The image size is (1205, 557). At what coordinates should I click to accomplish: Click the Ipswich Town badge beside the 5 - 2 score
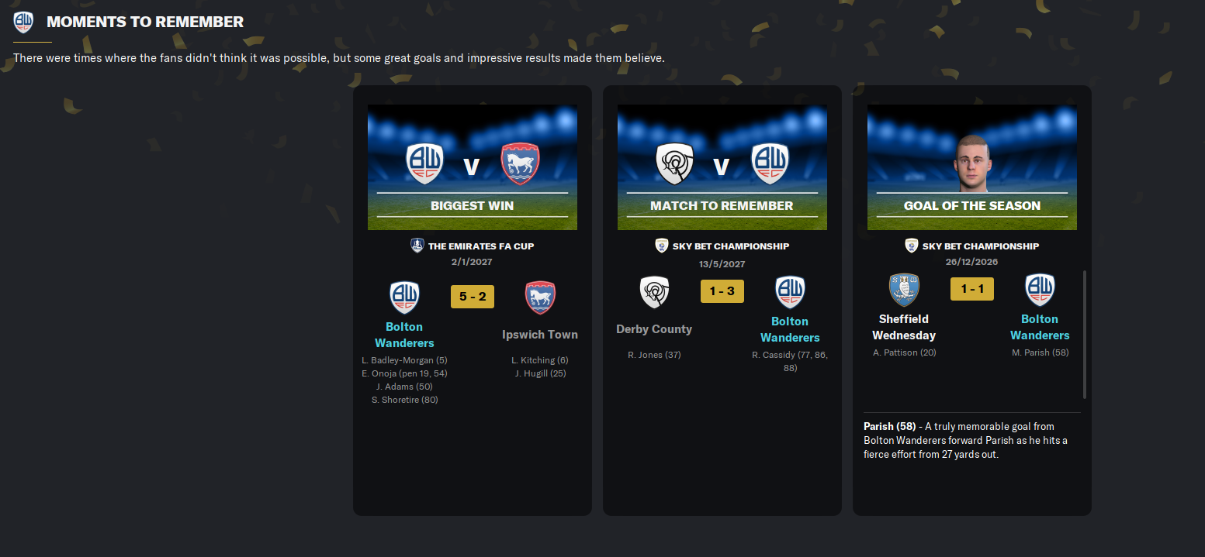click(540, 297)
